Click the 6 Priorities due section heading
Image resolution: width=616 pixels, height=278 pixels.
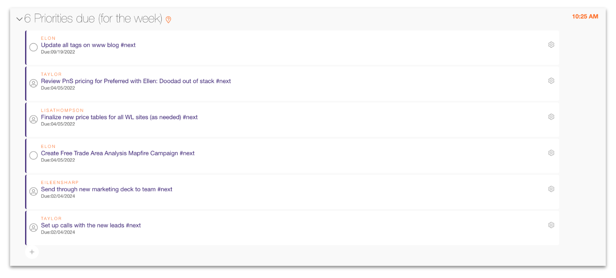point(93,19)
